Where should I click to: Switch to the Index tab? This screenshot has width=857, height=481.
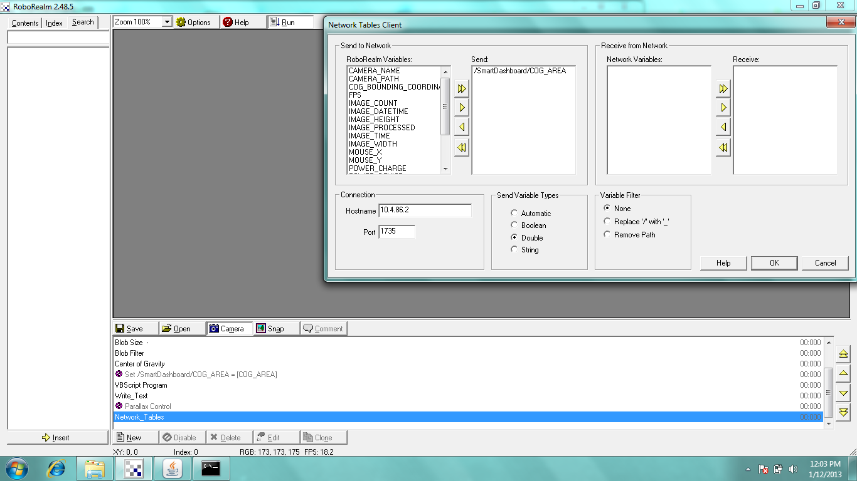point(54,23)
